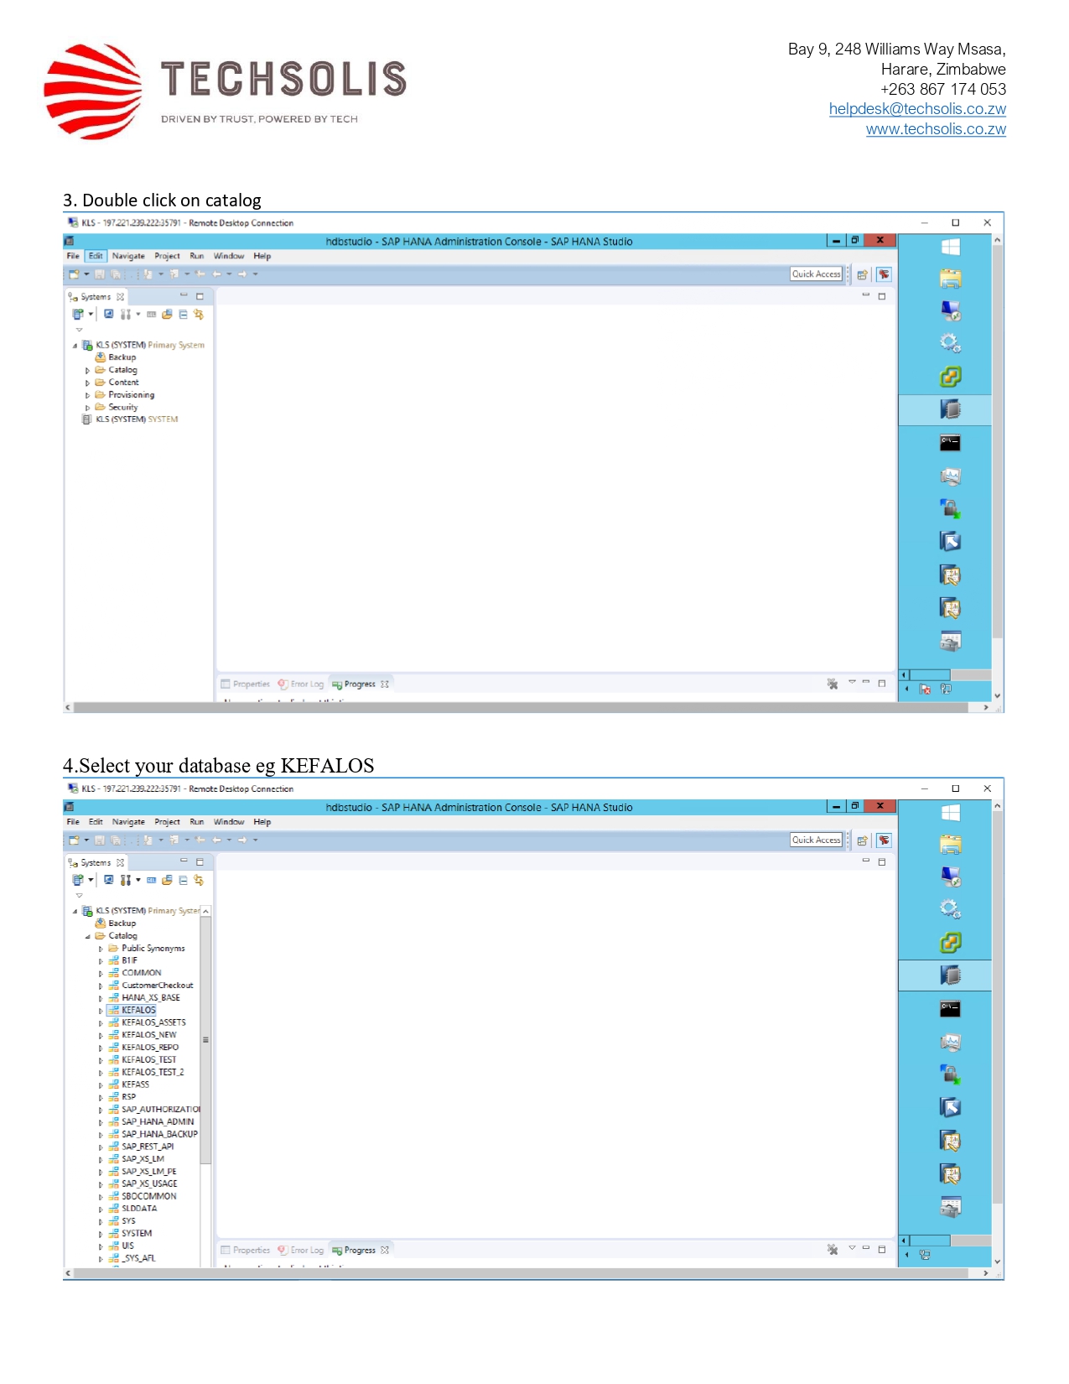
Task: Open File menu in step 4 screenshot
Action: click(73, 822)
